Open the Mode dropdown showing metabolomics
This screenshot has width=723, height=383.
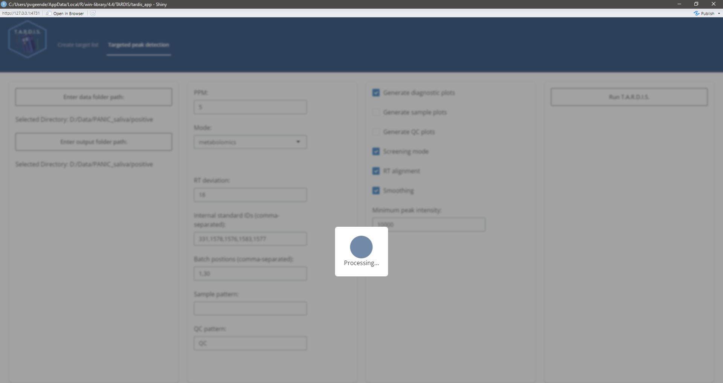point(250,142)
